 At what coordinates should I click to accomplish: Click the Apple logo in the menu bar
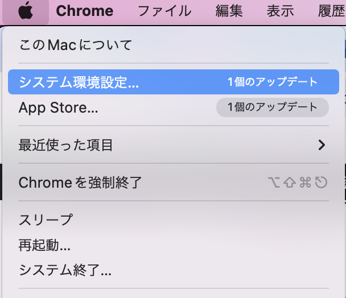pyautogui.click(x=26, y=11)
